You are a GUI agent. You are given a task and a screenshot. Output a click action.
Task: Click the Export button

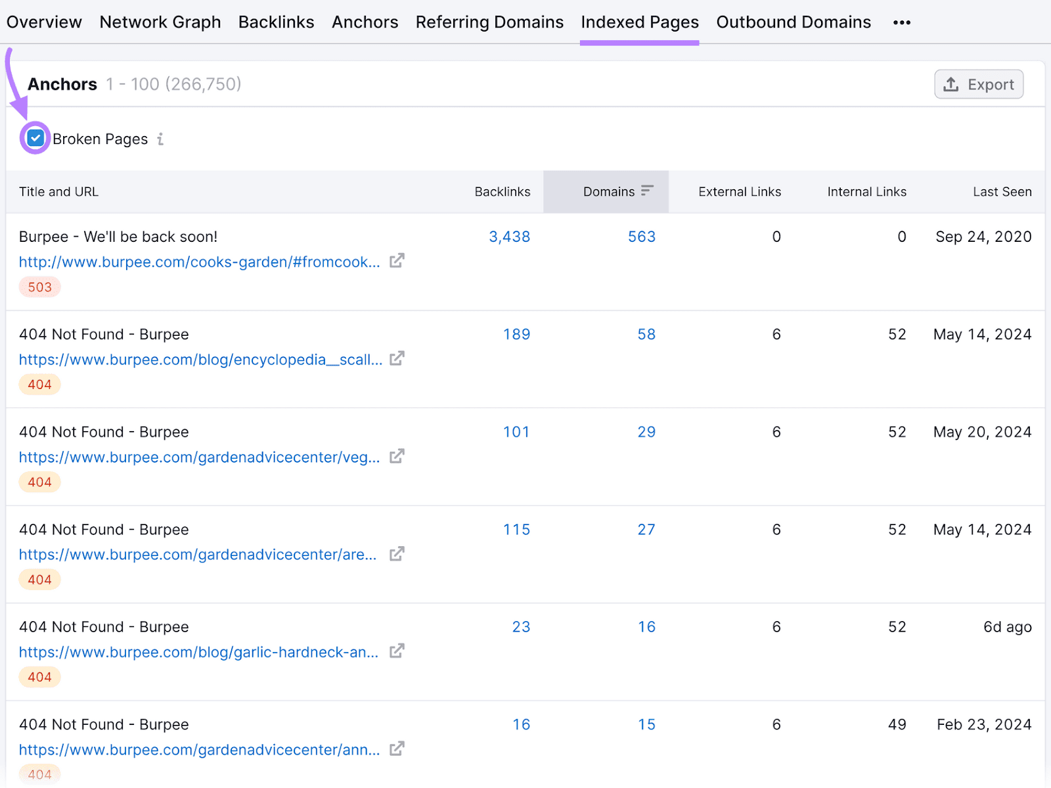click(x=979, y=84)
